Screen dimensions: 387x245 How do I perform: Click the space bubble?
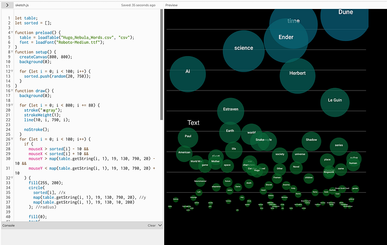point(227,165)
